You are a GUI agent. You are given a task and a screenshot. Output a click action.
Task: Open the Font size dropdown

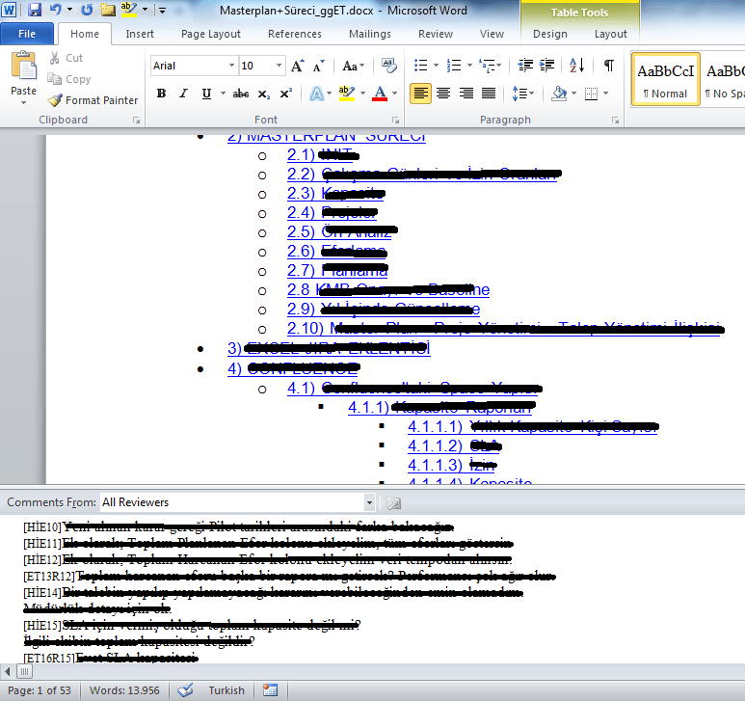click(x=279, y=66)
